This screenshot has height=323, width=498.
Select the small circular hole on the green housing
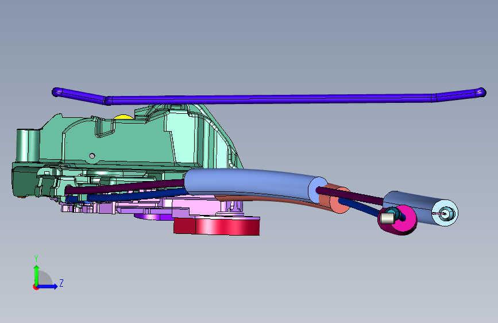click(x=92, y=156)
